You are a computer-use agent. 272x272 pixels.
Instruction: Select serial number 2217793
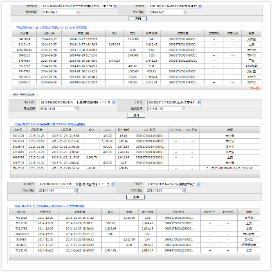[x=18, y=163]
